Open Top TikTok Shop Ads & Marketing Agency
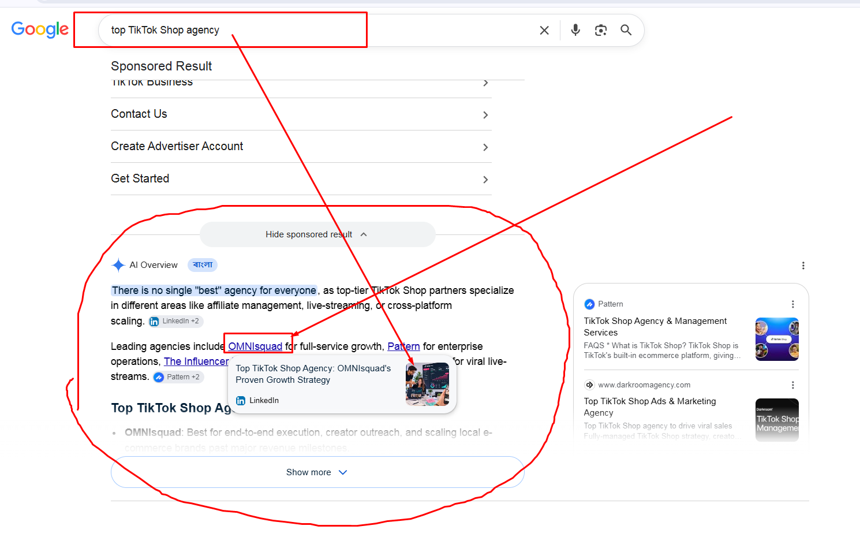Viewport: 860px width, 537px height. coord(650,407)
